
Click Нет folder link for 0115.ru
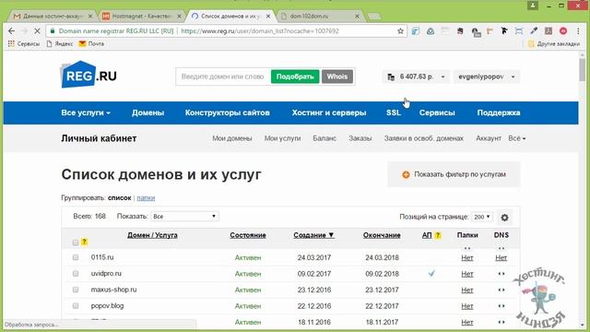[x=467, y=258]
